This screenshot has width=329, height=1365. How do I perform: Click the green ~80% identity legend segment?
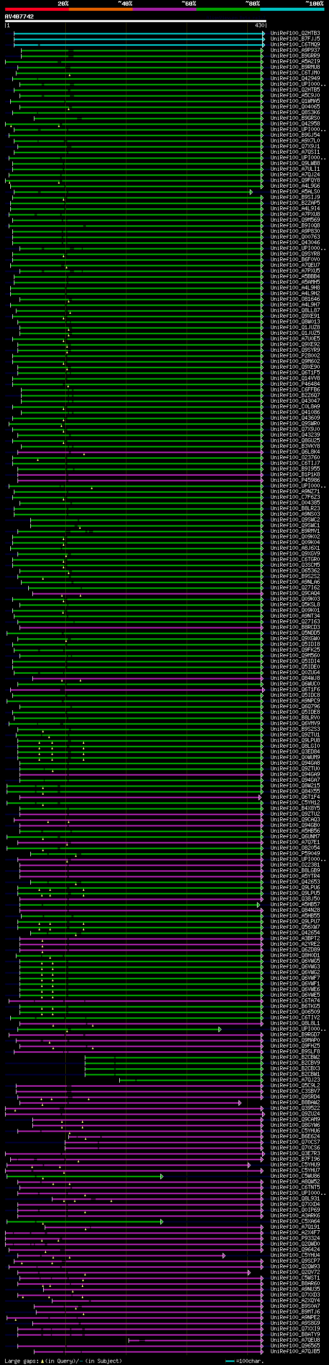228,9
